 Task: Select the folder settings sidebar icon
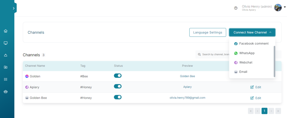6,67
